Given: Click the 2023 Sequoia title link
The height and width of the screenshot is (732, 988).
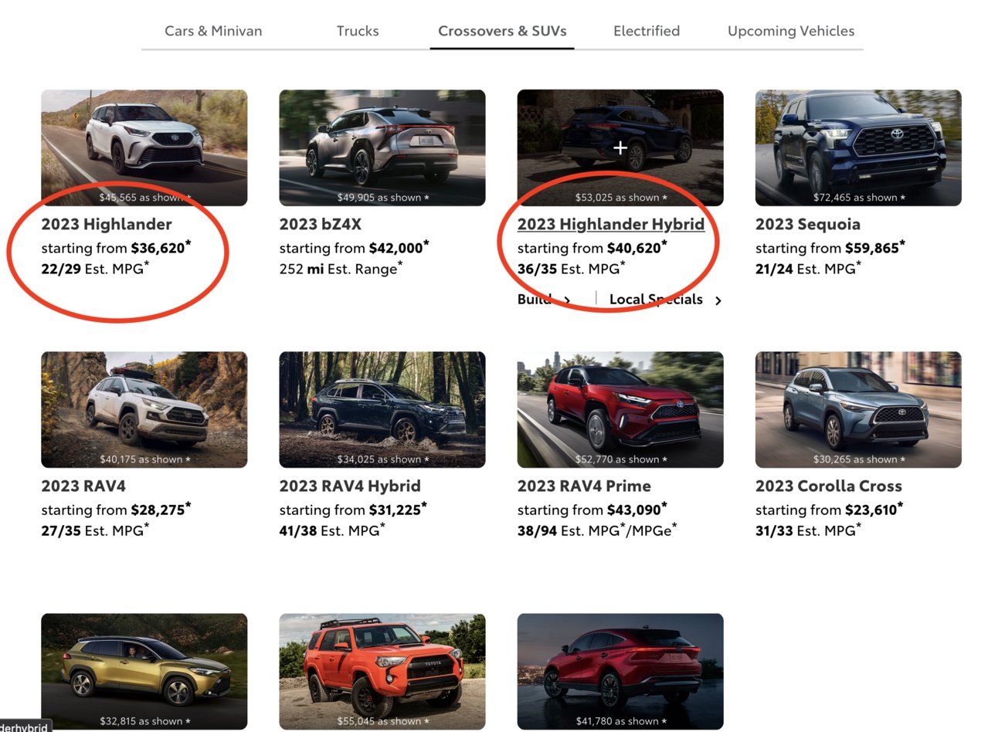Looking at the screenshot, I should 808,224.
